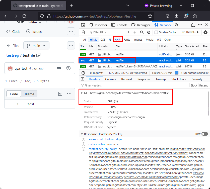Switch to the Blame view

(x=29, y=94)
